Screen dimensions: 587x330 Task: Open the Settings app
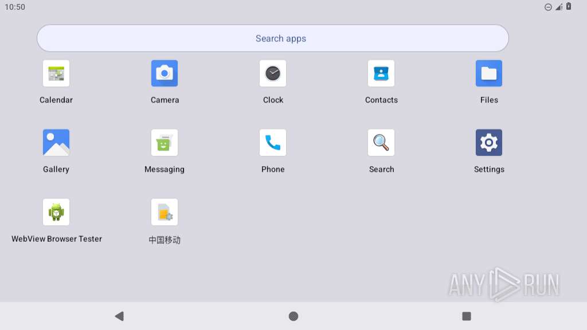tap(489, 143)
